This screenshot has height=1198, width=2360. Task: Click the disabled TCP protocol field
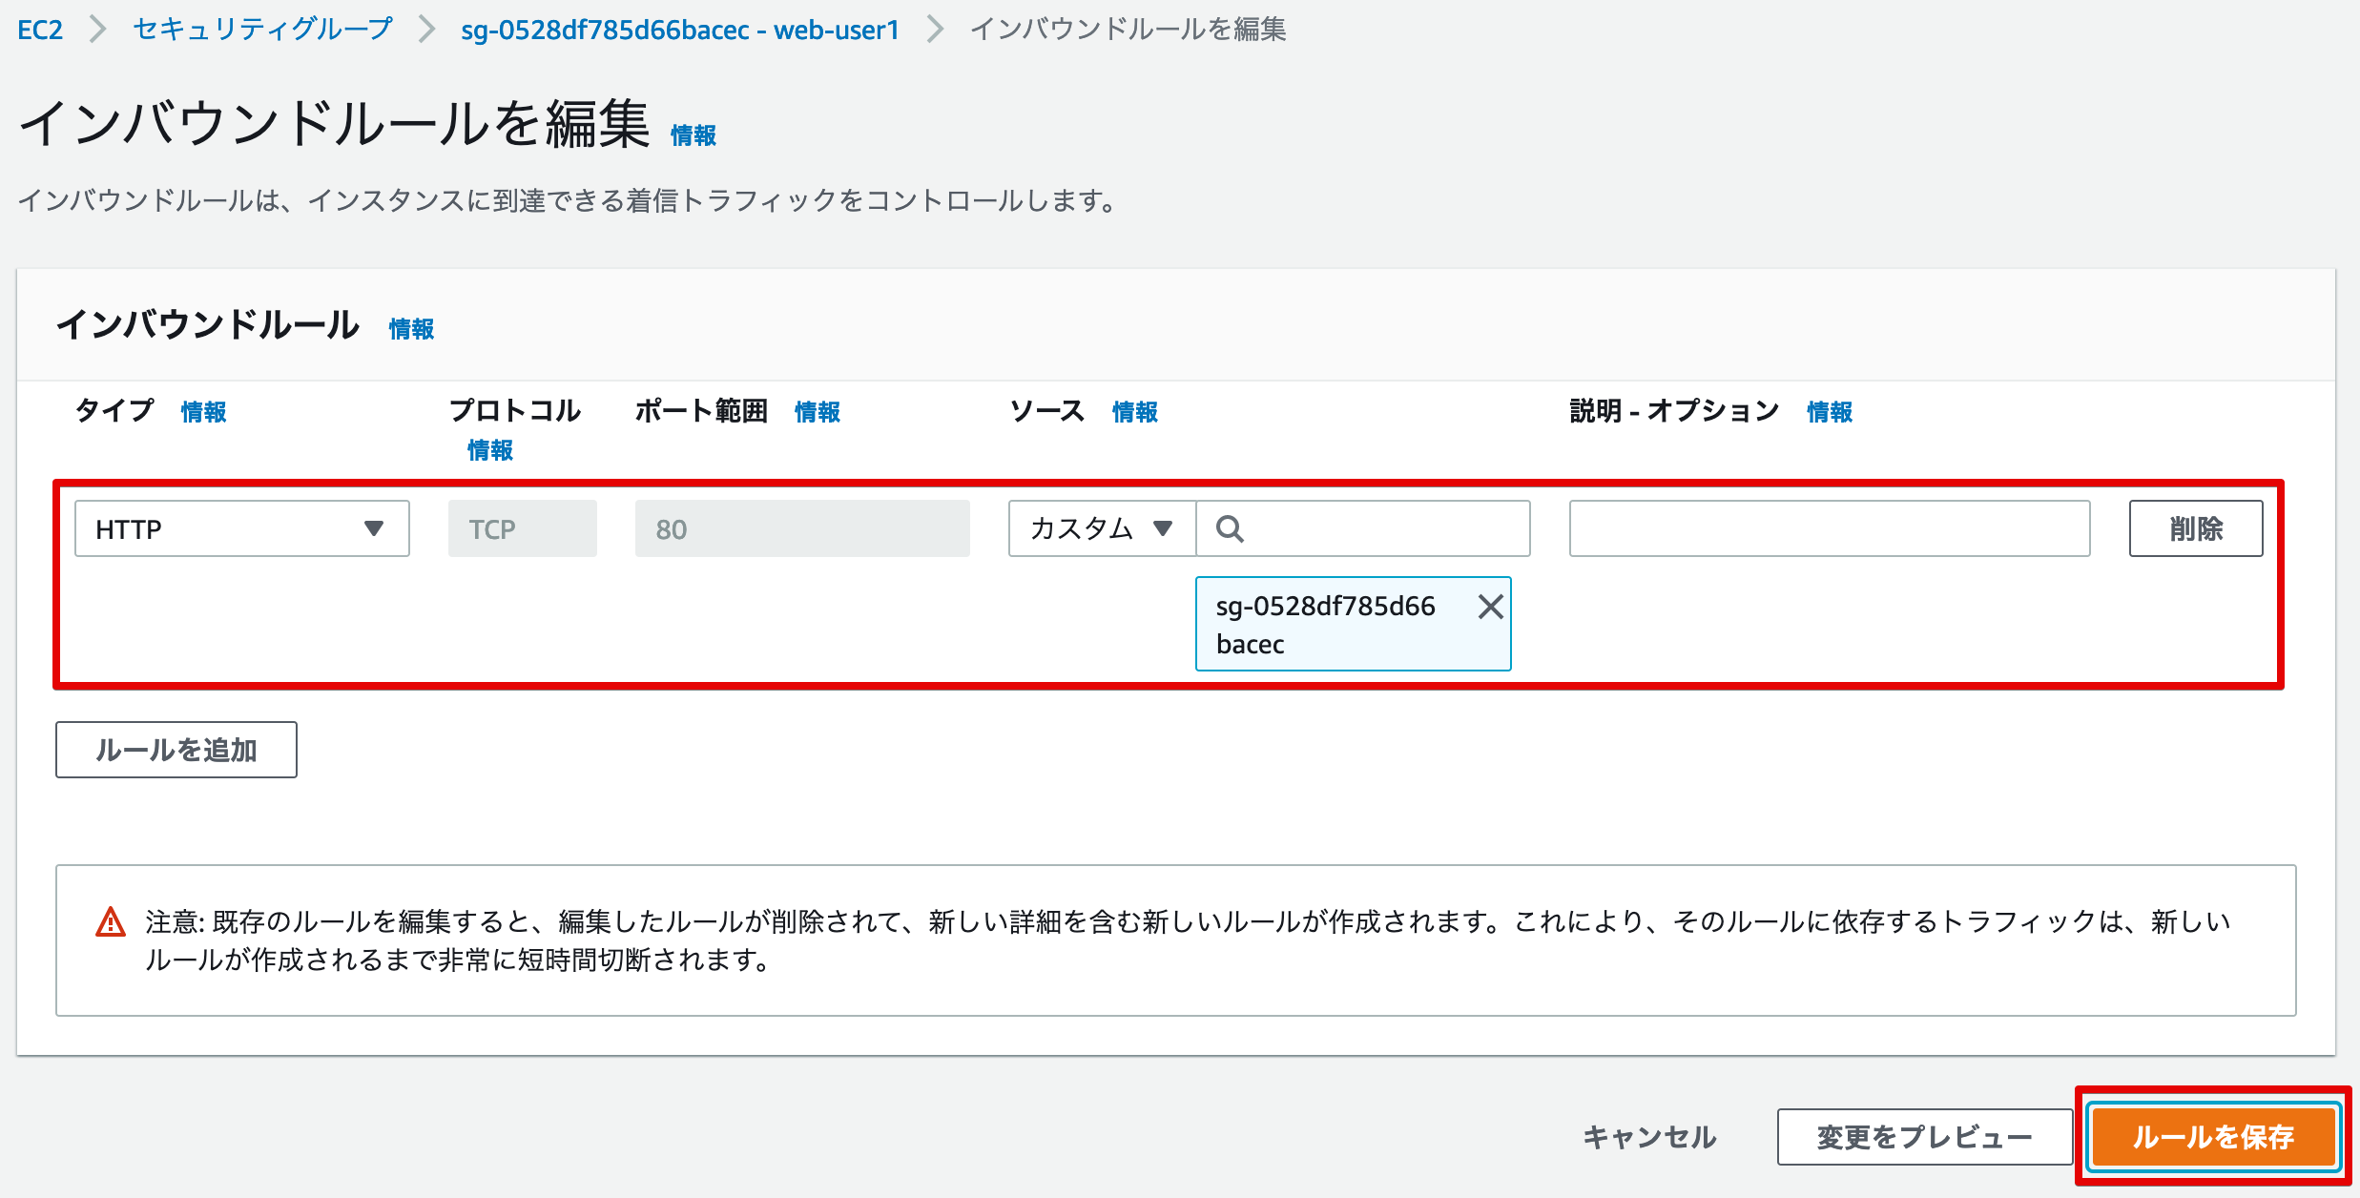tap(523, 528)
